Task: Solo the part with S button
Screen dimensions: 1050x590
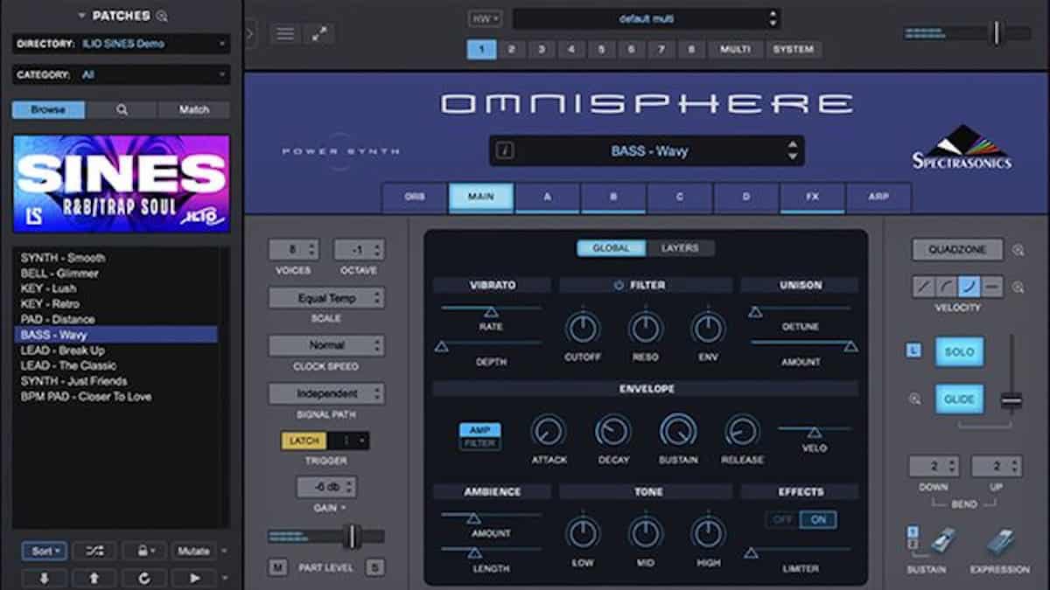Action: coord(374,567)
